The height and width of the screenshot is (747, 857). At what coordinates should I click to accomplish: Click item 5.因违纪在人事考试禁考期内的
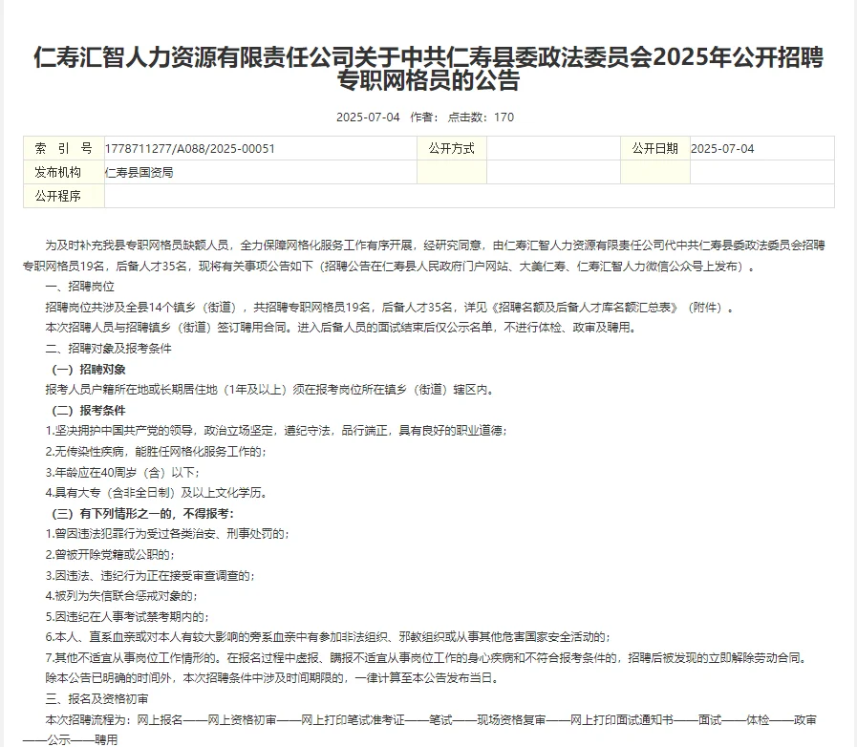tap(127, 617)
